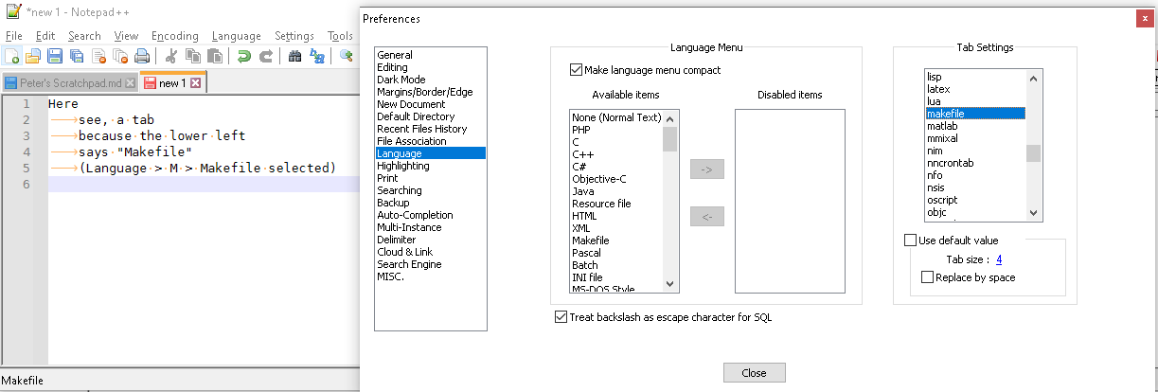Image resolution: width=1158 pixels, height=392 pixels.
Task: Select File Association category
Action: pyautogui.click(x=430, y=141)
